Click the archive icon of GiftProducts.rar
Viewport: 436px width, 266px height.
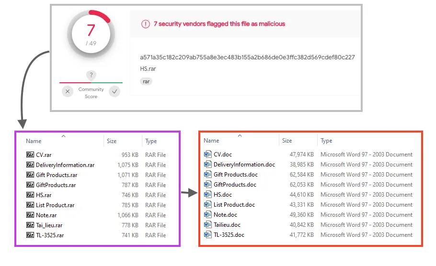click(x=30, y=185)
